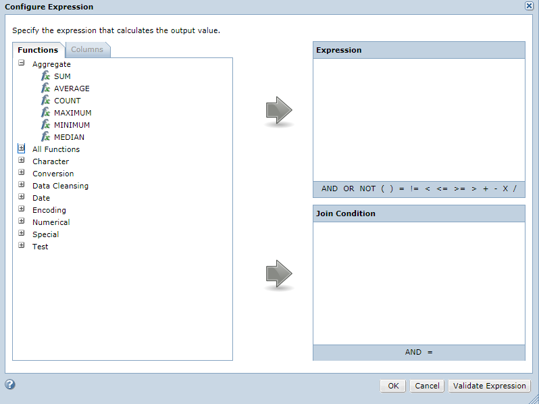Select the Functions tab
This screenshot has height=404, width=539.
[38, 50]
